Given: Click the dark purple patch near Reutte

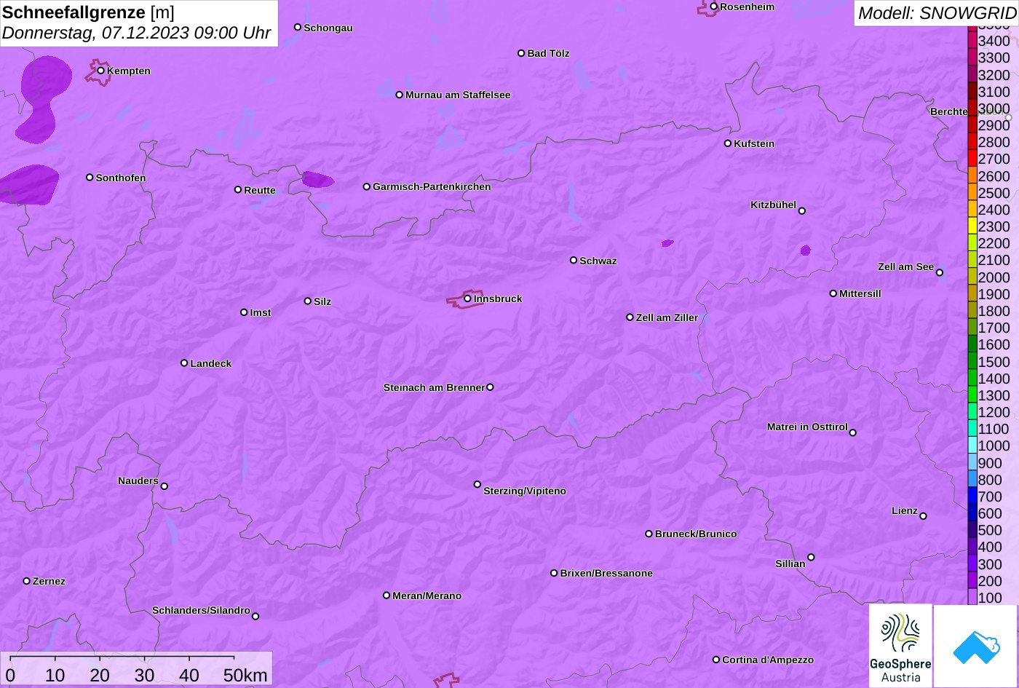Looking at the screenshot, I should pyautogui.click(x=317, y=179).
